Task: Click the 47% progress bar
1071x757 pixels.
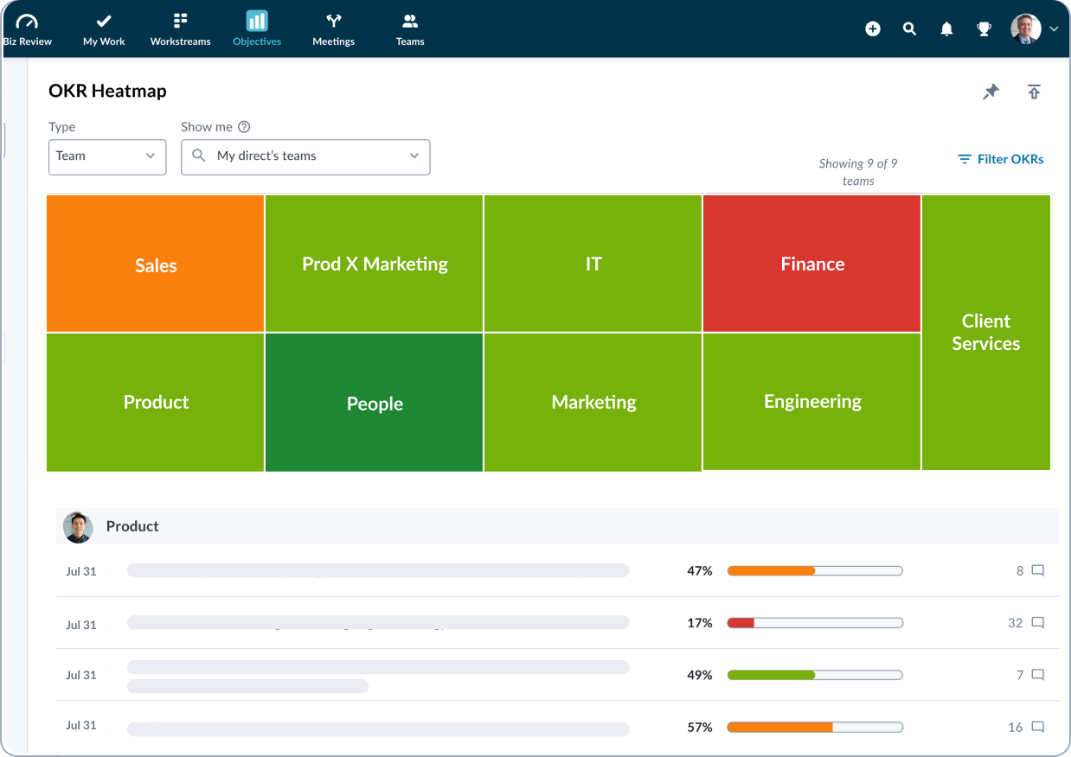Action: pos(814,570)
